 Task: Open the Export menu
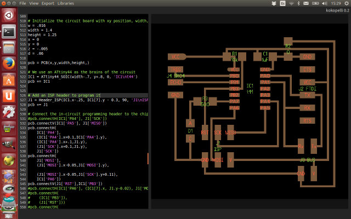(x=48, y=3)
